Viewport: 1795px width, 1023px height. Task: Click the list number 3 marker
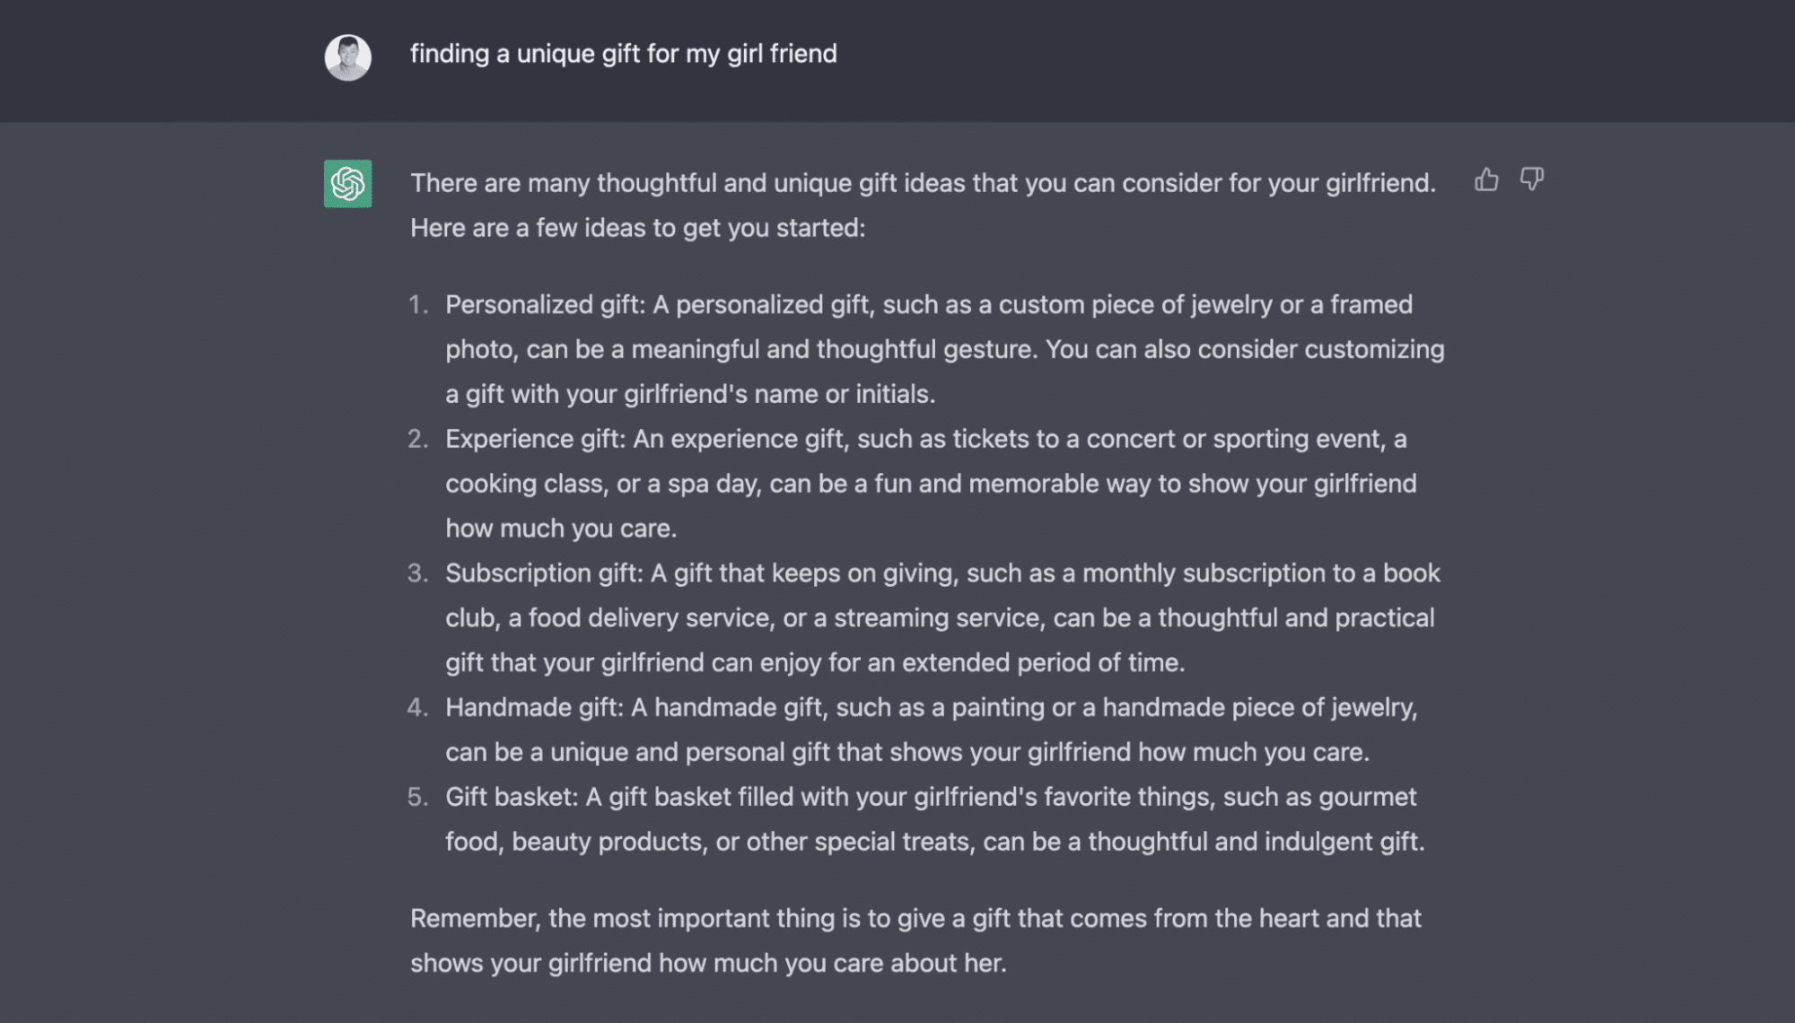[418, 573]
